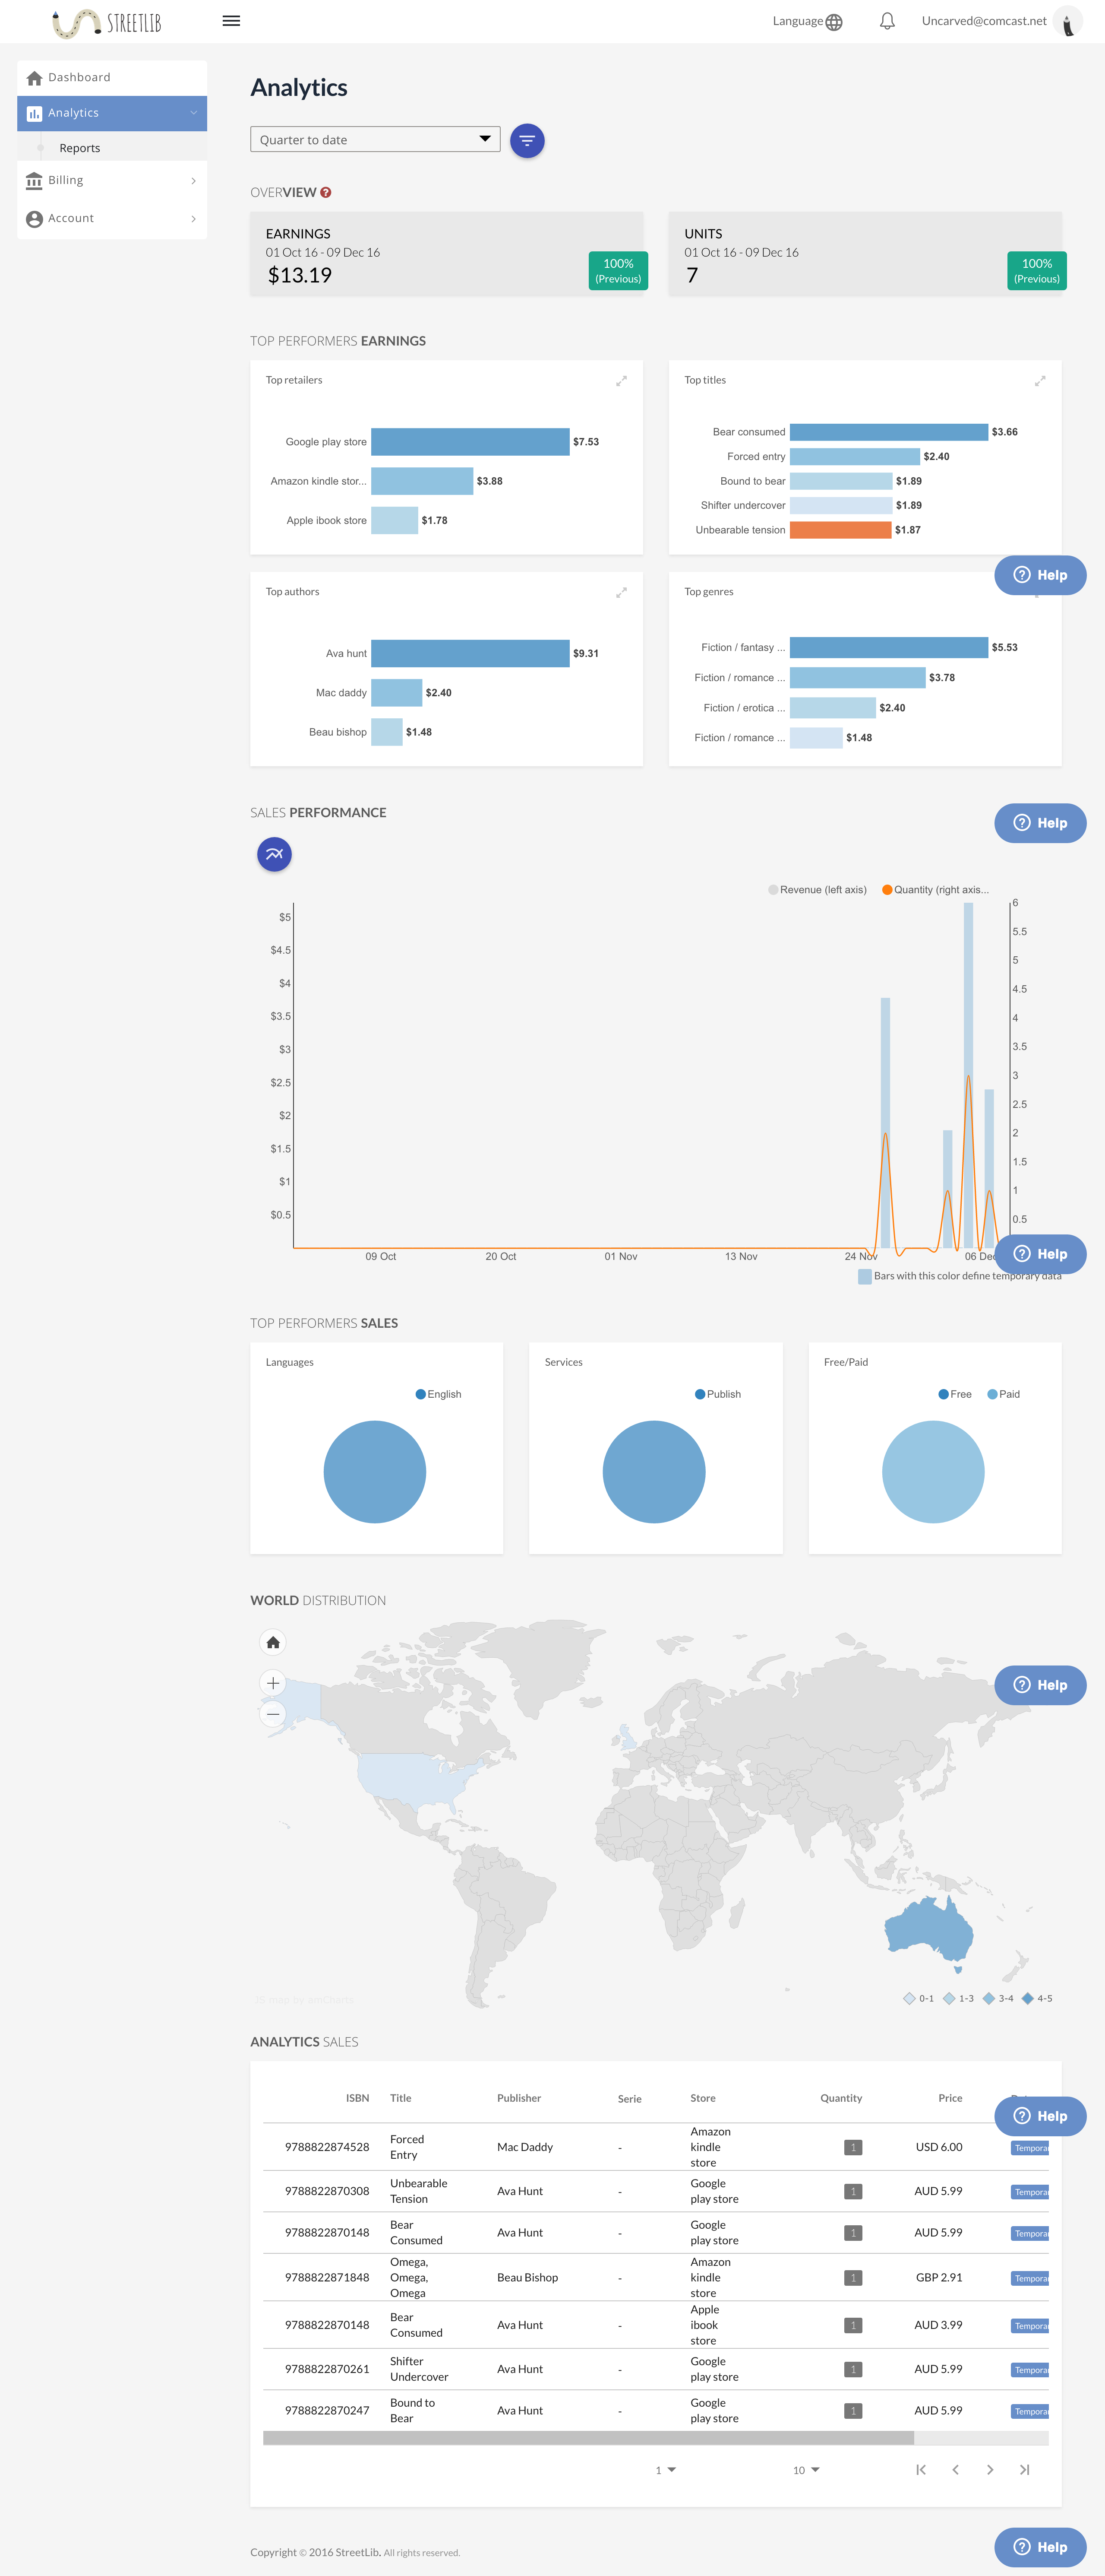
Task: Toggle the English legend in Languages chart
Action: (x=439, y=1394)
